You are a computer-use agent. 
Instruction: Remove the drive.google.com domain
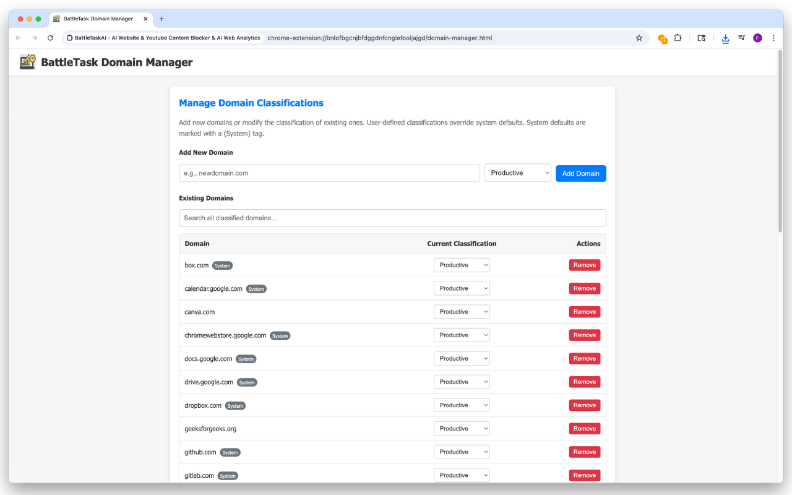585,382
